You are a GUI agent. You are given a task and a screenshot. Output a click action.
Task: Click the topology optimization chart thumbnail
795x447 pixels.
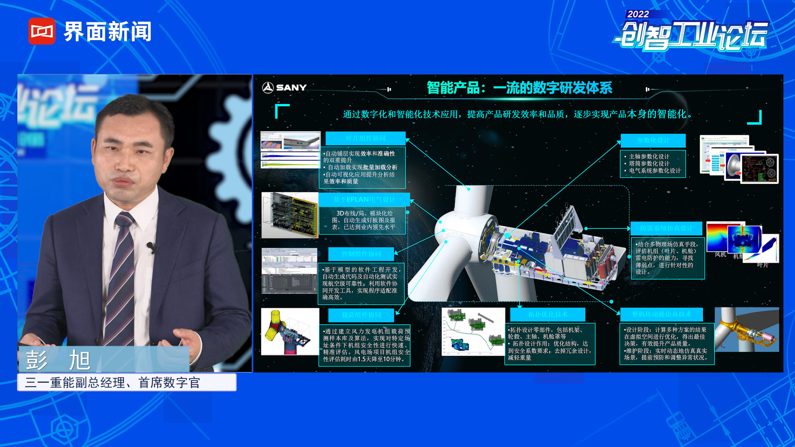tap(473, 332)
